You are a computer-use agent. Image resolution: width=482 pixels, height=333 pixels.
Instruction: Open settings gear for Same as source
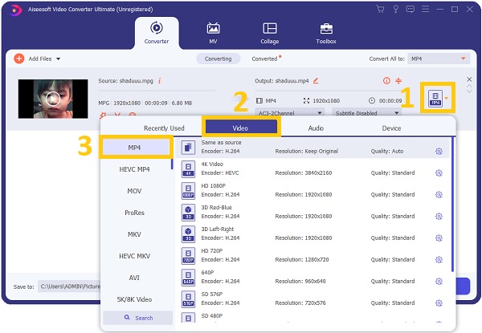click(x=439, y=152)
